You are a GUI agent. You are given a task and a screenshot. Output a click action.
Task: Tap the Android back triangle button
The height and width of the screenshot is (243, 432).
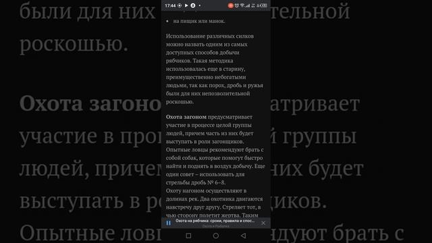pyautogui.click(x=243, y=236)
